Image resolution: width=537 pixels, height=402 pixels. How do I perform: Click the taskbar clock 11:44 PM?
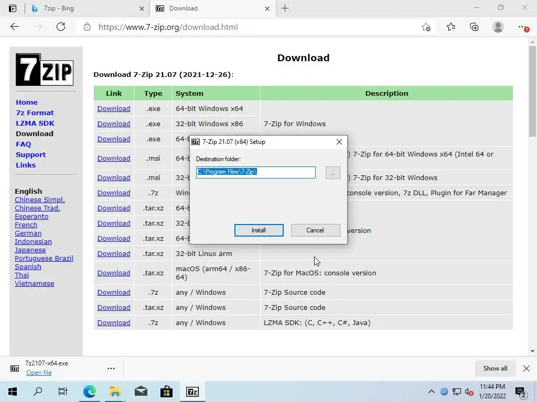492,387
